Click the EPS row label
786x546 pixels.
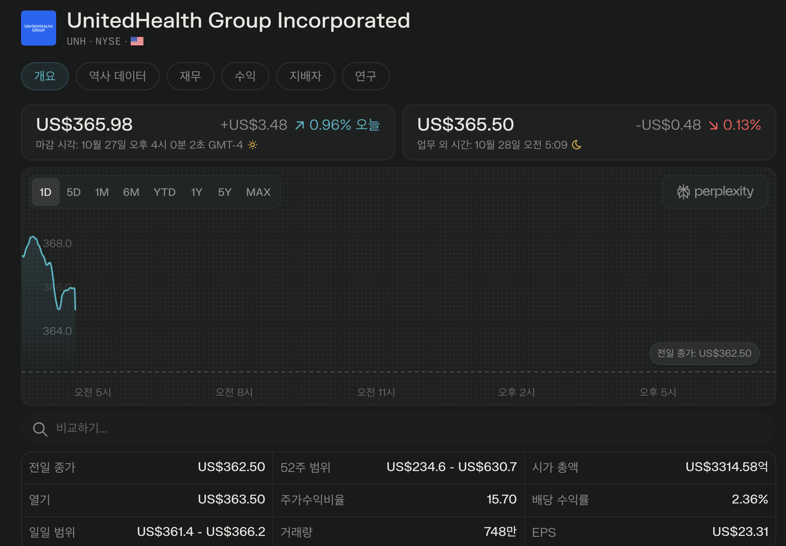[x=544, y=532]
